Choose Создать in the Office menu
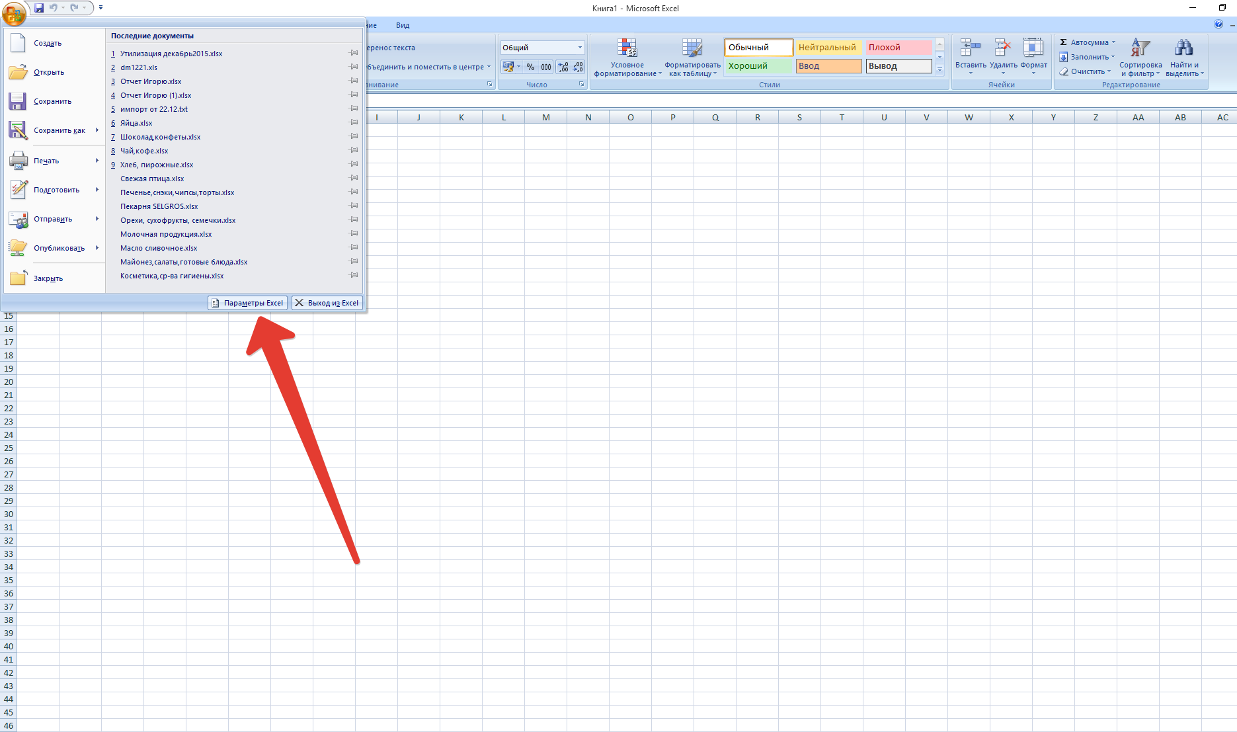Viewport: 1237px width, 732px height. click(x=54, y=44)
